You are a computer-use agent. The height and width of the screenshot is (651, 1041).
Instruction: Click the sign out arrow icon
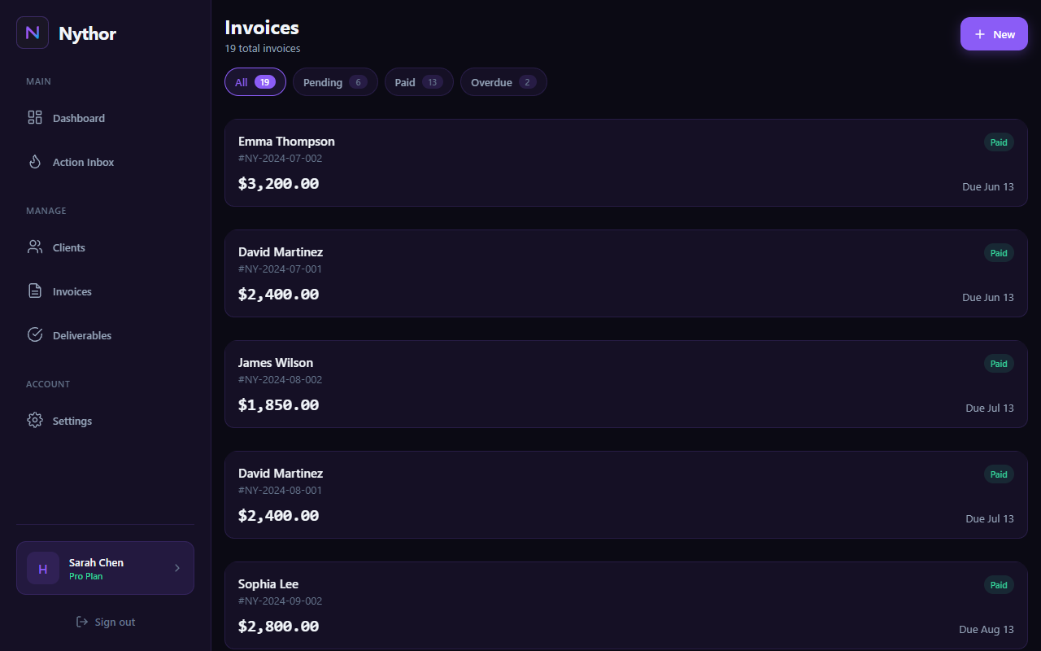click(81, 621)
